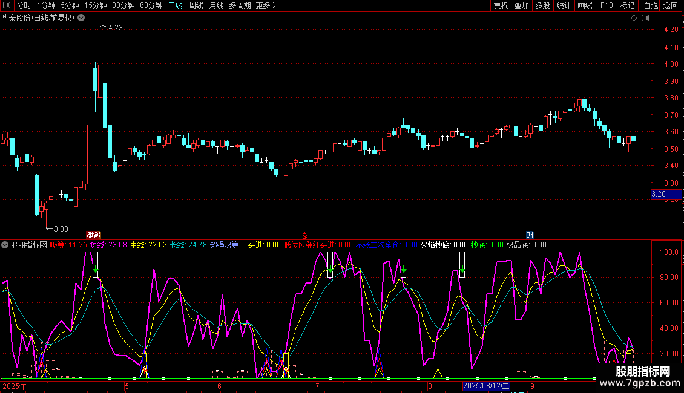The image size is (684, 393).
Task: Click the 标记 mark button
Action: (627, 5)
